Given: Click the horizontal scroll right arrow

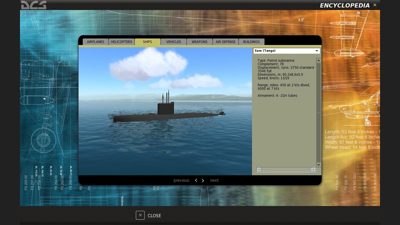Looking at the screenshot, I should click(x=313, y=169).
